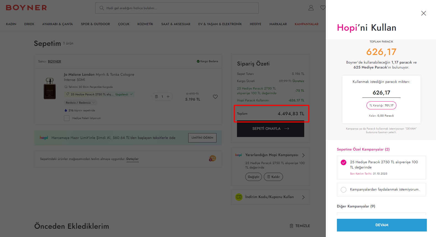Click the search magnifier icon
The image size is (436, 237).
102,8
